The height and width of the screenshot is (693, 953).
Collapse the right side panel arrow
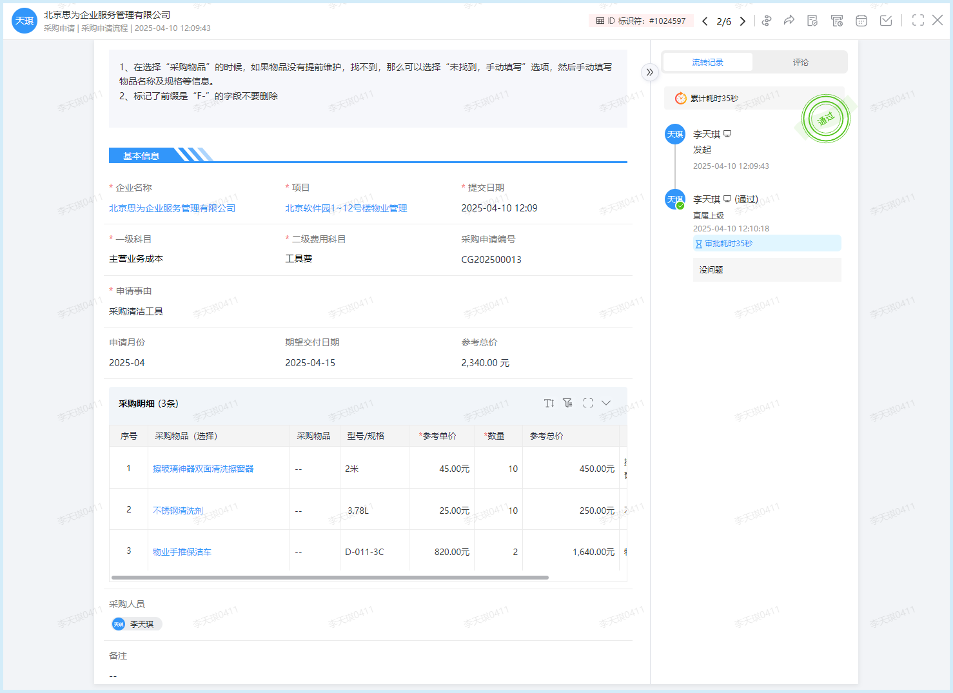(x=649, y=72)
